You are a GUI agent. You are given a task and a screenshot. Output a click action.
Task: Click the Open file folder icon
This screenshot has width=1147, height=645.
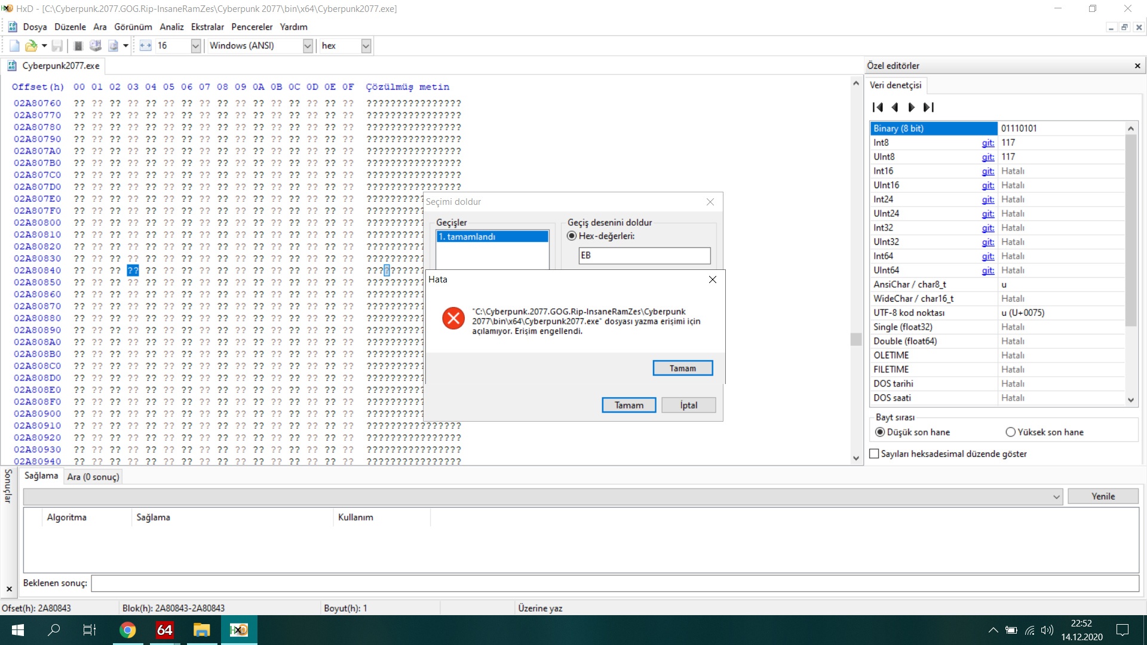(30, 46)
